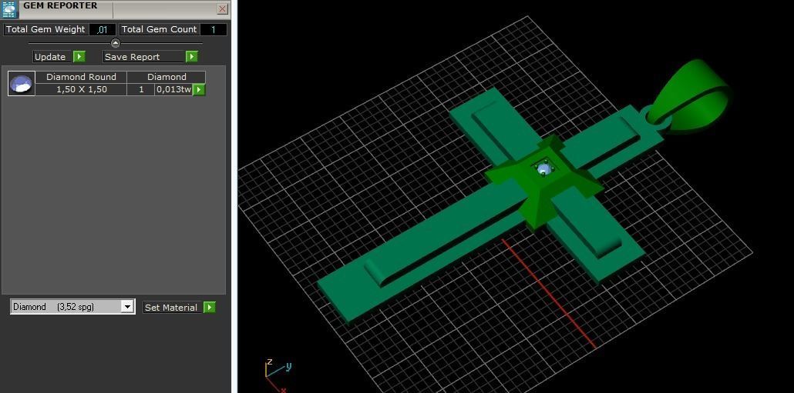
Task: Click the Update button
Action: coord(52,57)
